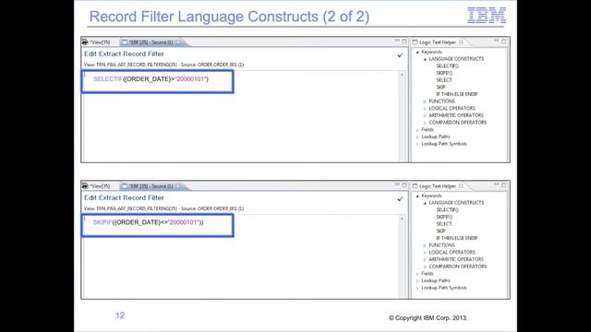
Task: Pick SKIPIF() keyword in helper beside SELECTIF editor
Action: [444, 73]
